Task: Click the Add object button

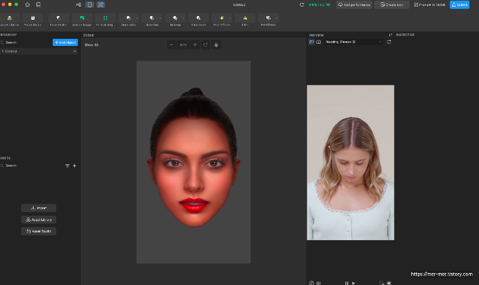Action: click(65, 42)
